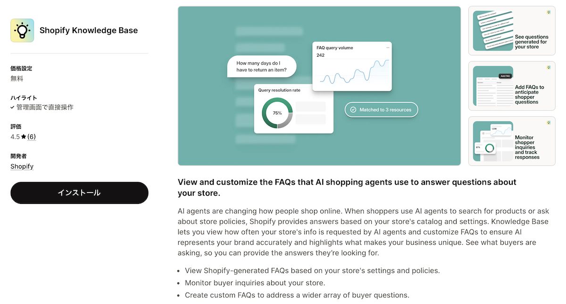Open the (6) reviews link
Image resolution: width=566 pixels, height=304 pixels.
click(32, 137)
